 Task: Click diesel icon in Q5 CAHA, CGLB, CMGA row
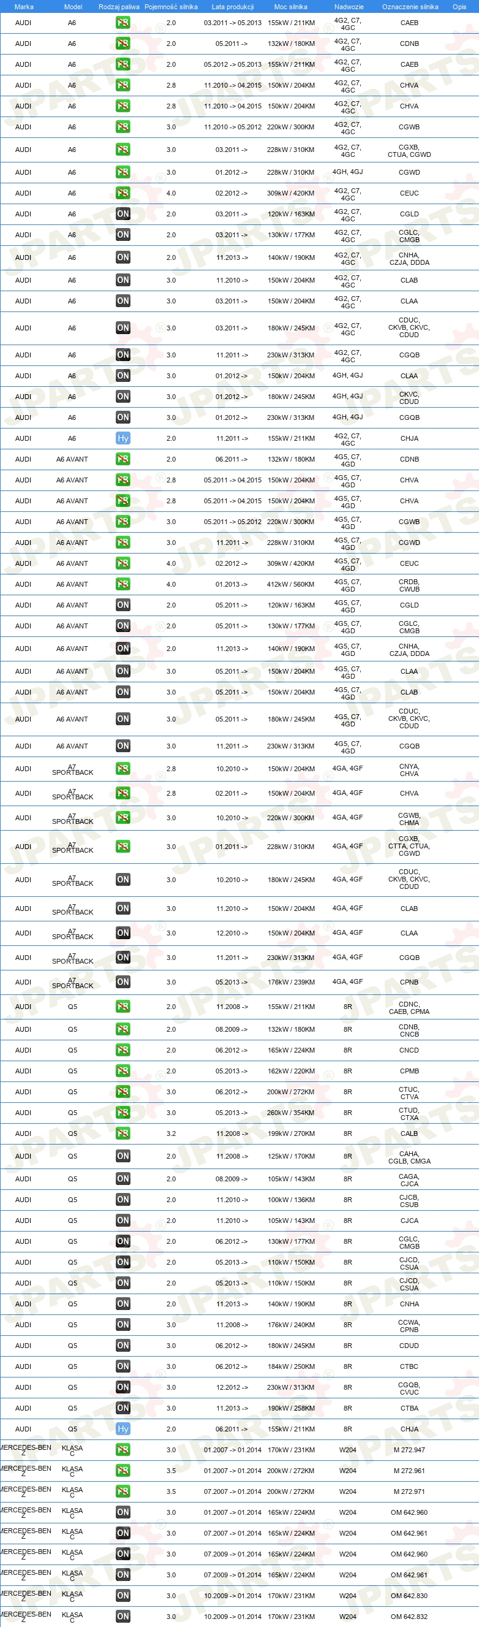click(123, 1156)
